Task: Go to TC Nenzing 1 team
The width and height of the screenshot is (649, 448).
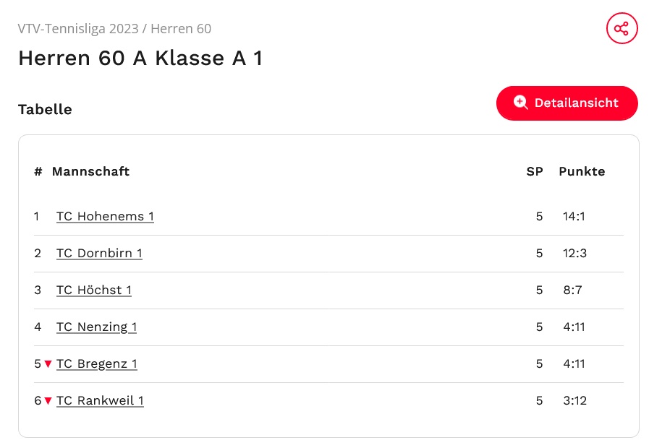Action: pyautogui.click(x=96, y=327)
